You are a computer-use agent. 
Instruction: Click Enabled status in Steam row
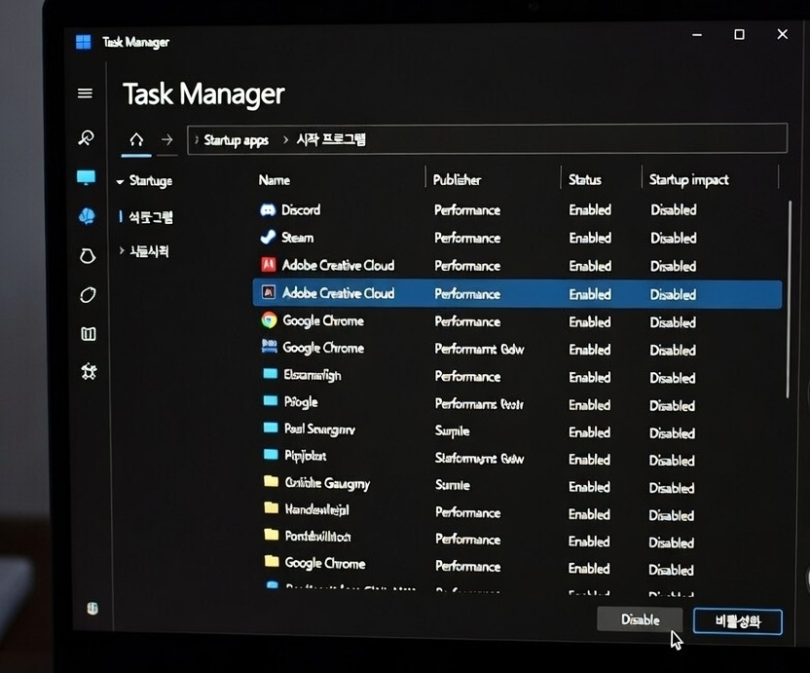click(x=590, y=238)
